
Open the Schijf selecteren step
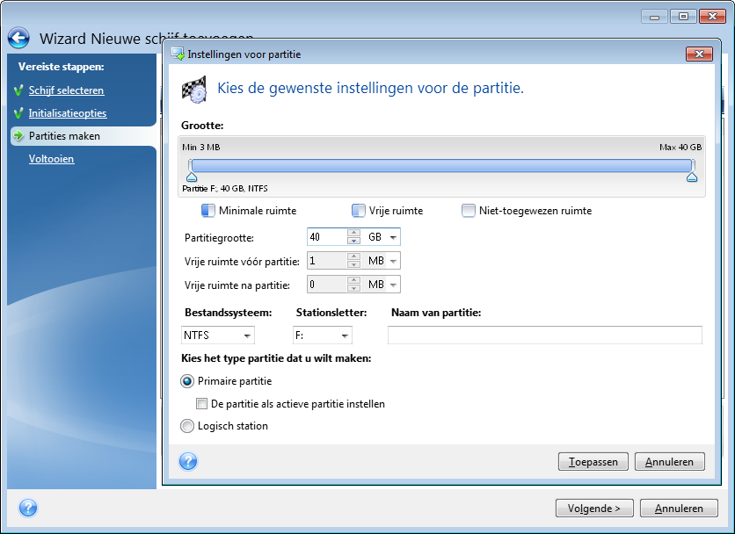66,90
